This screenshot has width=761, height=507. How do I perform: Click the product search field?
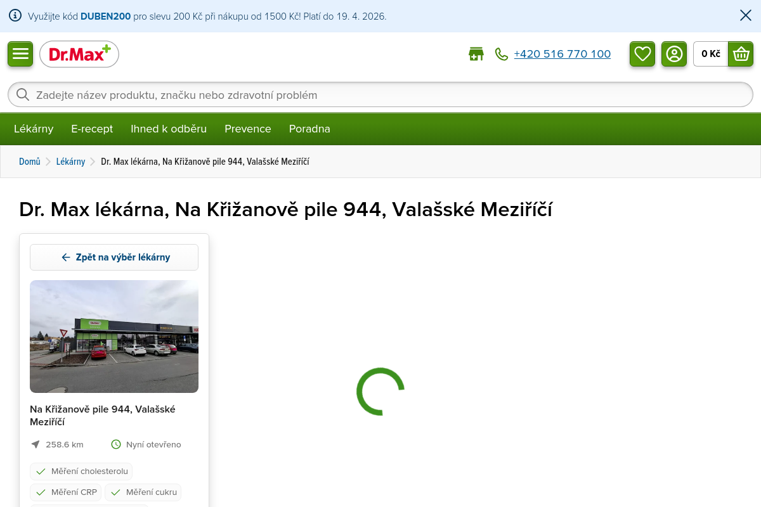(380, 95)
